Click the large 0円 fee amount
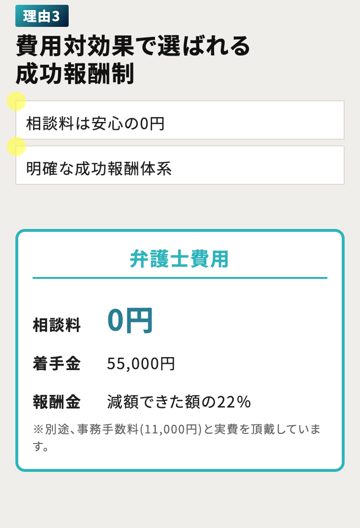The width and height of the screenshot is (360, 528). pyautogui.click(x=130, y=321)
